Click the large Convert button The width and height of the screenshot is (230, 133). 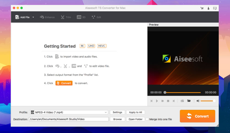(x=198, y=116)
